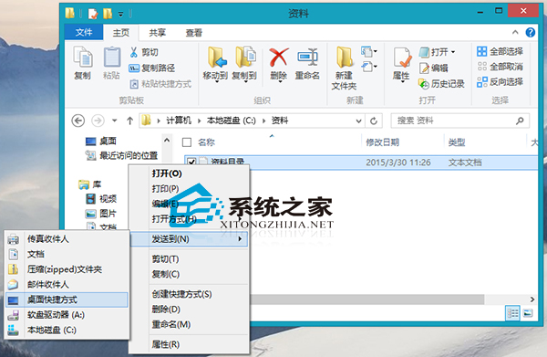Open the recent locations dropdown arrow
Viewport: 547px width, 357px height.
[115, 121]
